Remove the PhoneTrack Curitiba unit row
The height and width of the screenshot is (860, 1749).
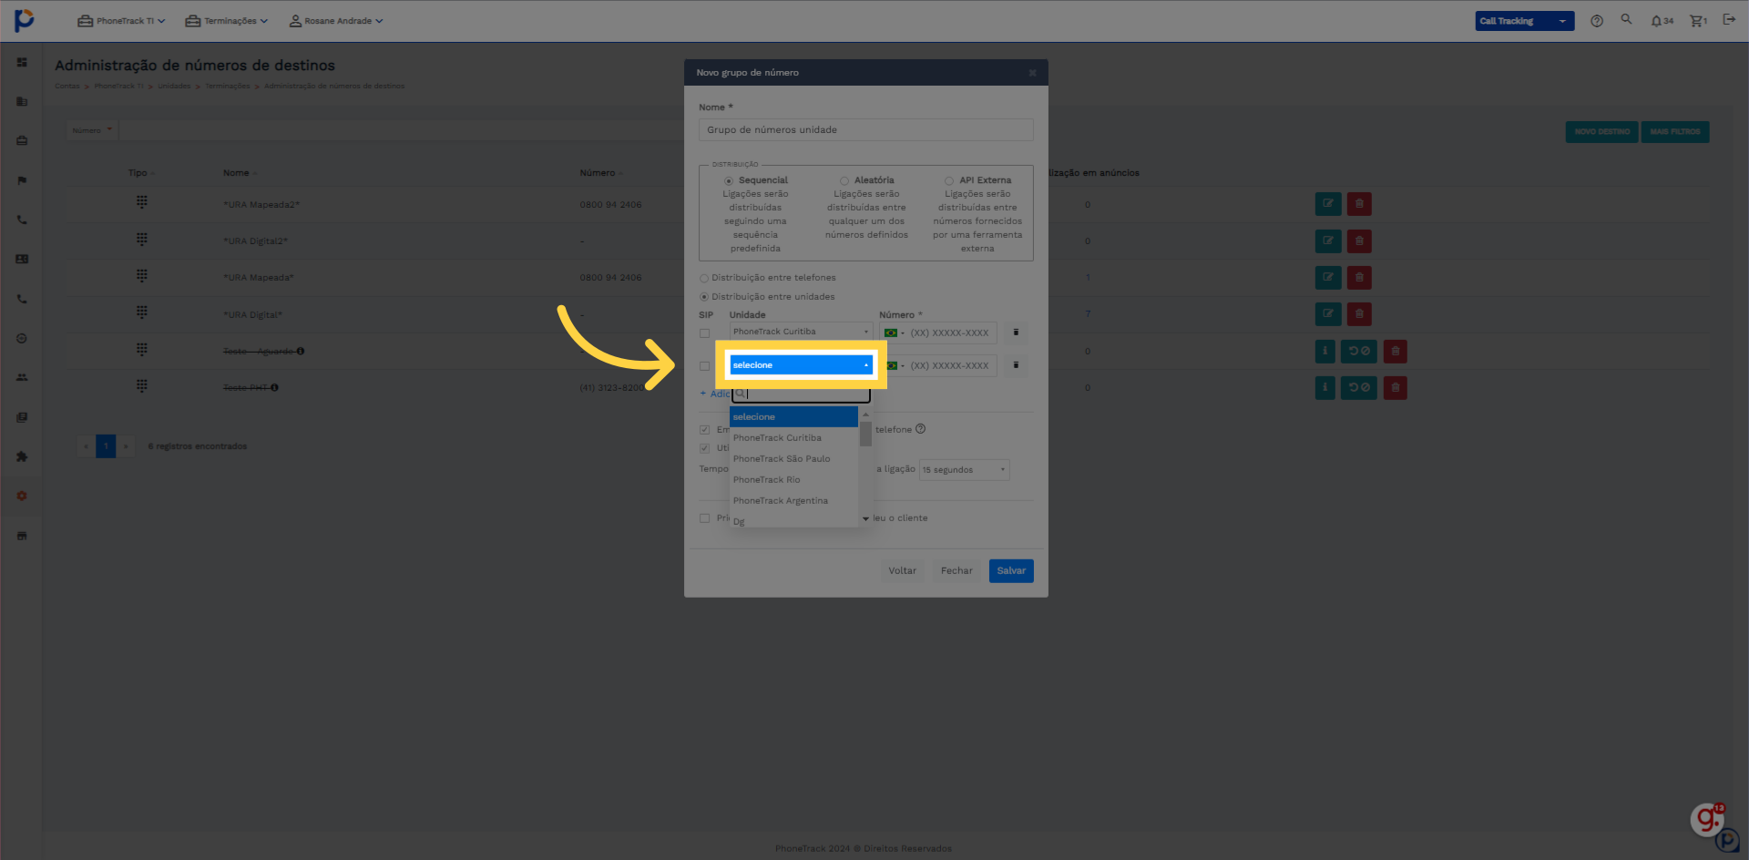pos(1016,333)
